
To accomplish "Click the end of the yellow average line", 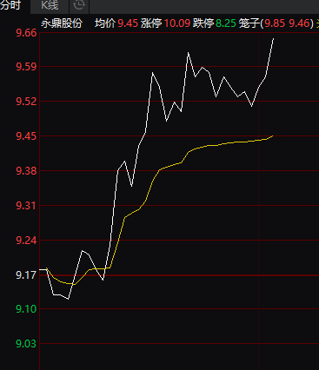I will coord(272,135).
